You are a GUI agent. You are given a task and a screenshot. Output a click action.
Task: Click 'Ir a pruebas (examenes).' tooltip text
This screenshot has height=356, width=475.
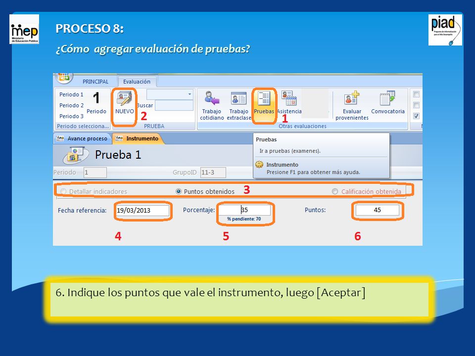(x=290, y=151)
